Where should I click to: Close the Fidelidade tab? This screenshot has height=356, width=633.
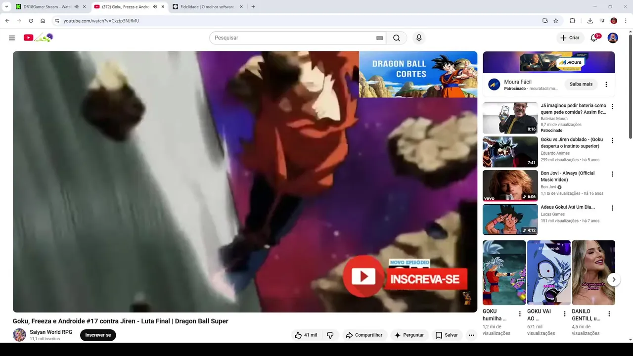click(241, 7)
